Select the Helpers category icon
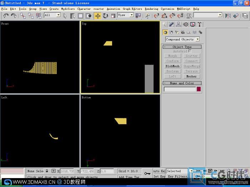The image size is (250, 187). point(189,32)
